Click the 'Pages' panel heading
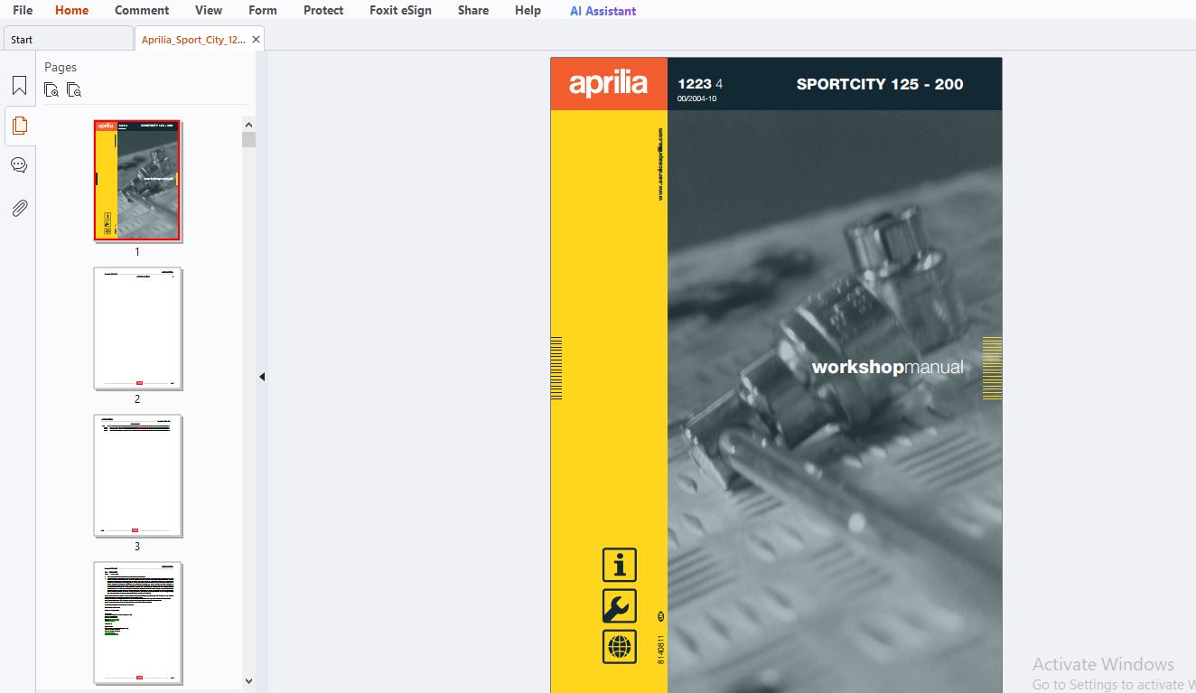 pyautogui.click(x=61, y=67)
